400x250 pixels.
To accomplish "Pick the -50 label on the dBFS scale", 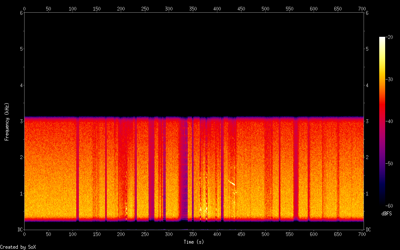I will point(390,164).
